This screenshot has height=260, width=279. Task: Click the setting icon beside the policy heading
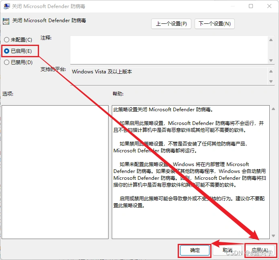pyautogui.click(x=6, y=21)
